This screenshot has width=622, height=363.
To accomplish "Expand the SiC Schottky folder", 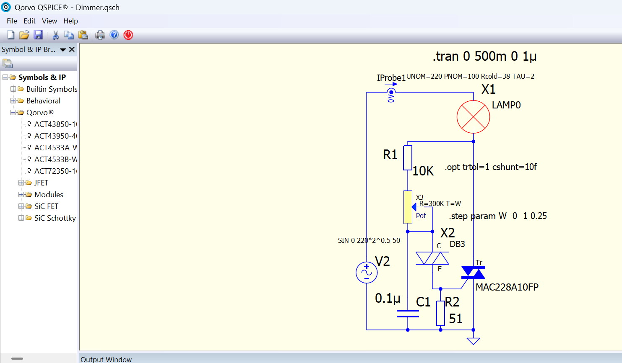I will click(x=21, y=218).
